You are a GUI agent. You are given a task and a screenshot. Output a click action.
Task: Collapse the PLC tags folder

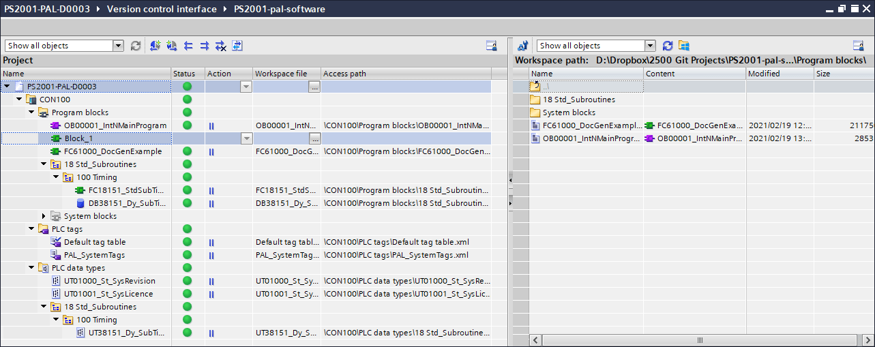(x=31, y=229)
